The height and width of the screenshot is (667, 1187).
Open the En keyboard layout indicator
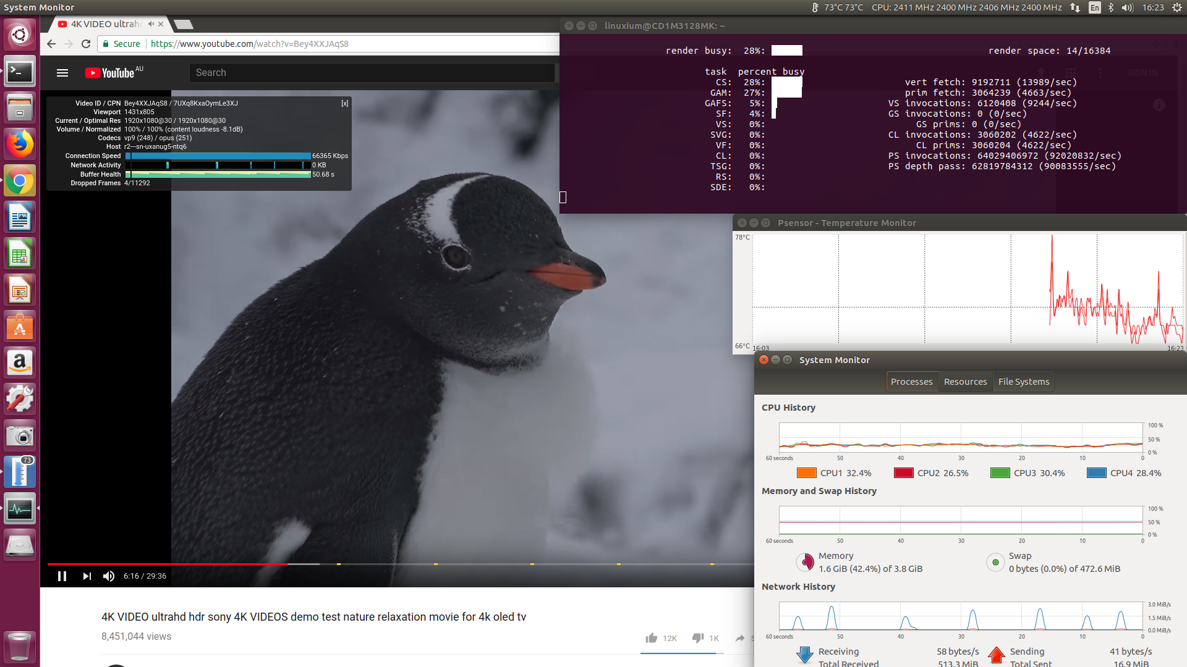point(1095,7)
